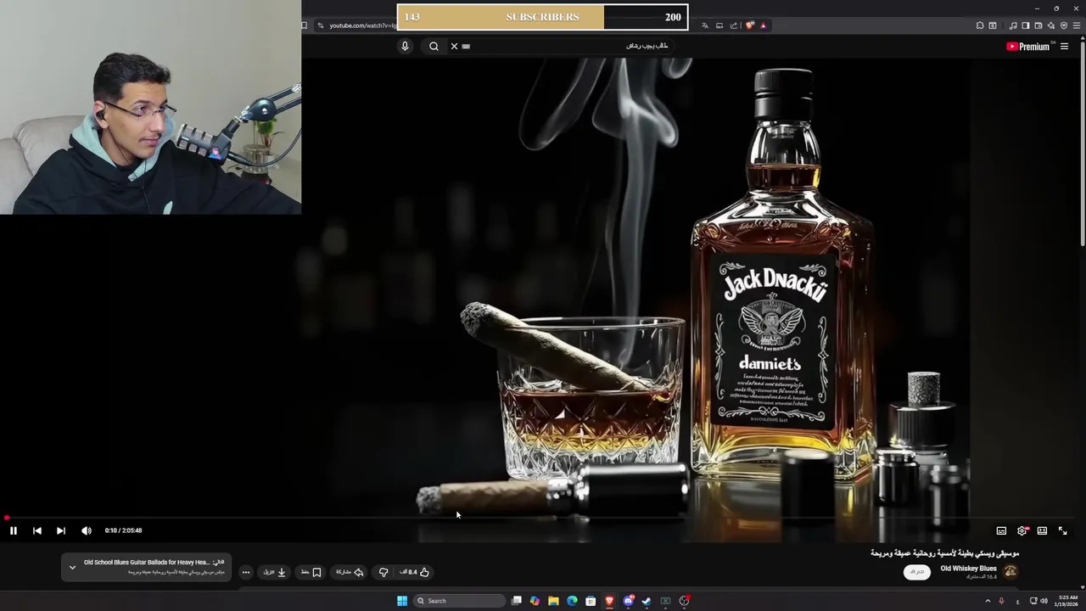1086x611 pixels.
Task: Open Discord from the taskbar
Action: pyautogui.click(x=629, y=601)
